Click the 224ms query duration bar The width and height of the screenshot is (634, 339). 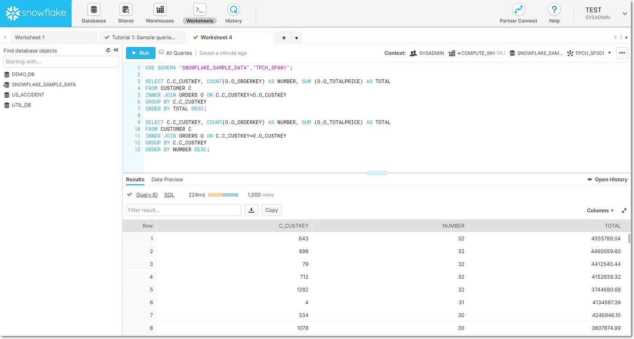point(223,194)
